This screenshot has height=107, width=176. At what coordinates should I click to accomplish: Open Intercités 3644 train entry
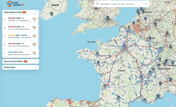pos(20,36)
